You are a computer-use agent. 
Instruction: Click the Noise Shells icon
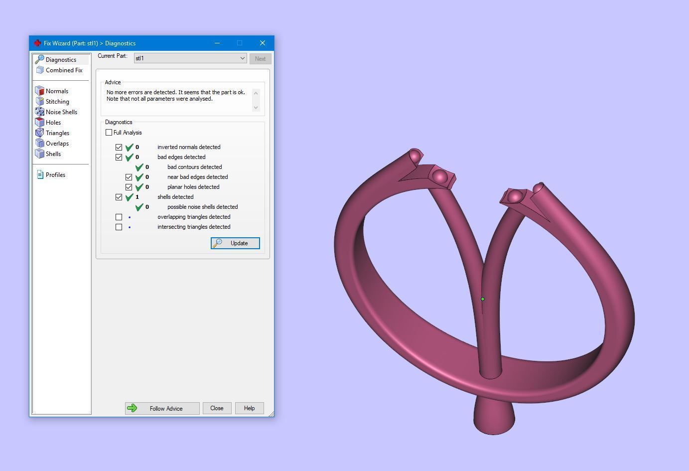pyautogui.click(x=40, y=112)
